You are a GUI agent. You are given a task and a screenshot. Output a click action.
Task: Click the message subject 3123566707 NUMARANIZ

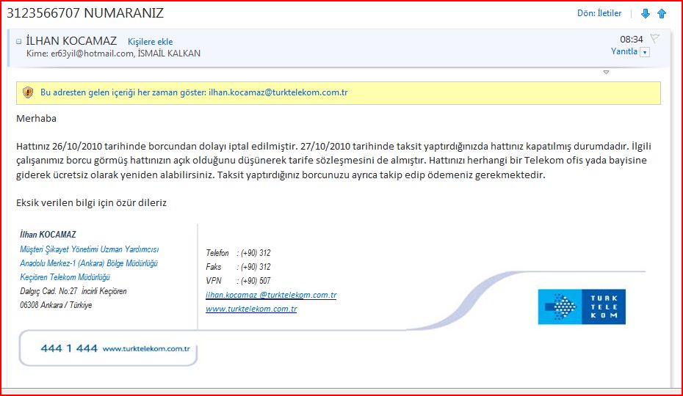85,13
